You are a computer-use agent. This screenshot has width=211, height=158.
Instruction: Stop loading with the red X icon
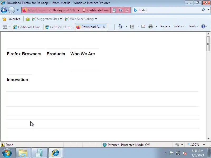point(127,10)
